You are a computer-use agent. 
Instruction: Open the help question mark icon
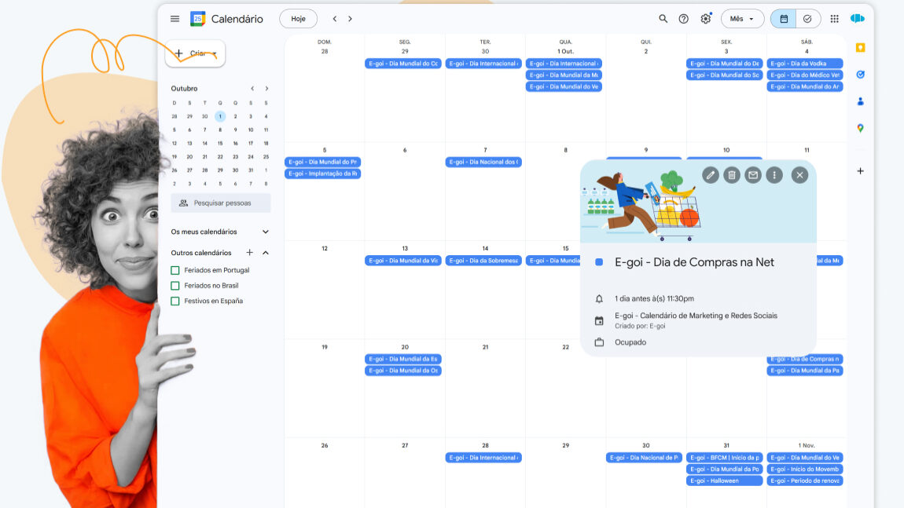(x=684, y=19)
